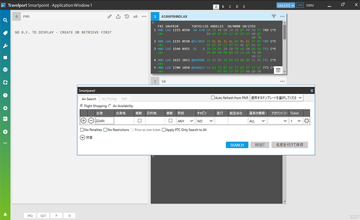The image size is (360, 220).
Task: Expand the 旅客 passenger section
Action: (82, 137)
